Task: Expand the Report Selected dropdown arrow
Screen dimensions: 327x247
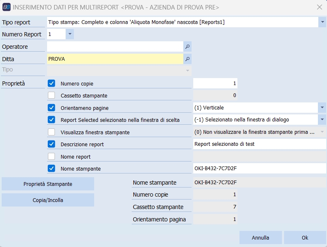Action: point(322,120)
